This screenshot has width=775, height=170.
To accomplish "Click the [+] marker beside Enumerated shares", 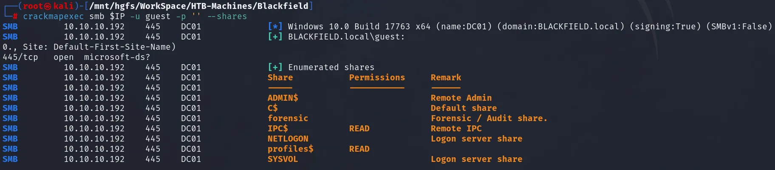I will pos(275,67).
